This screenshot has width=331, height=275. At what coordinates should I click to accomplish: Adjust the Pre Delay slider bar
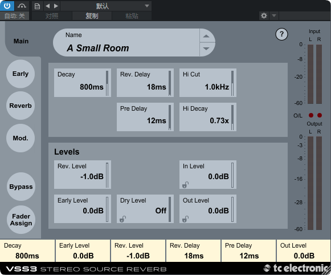coord(170,118)
